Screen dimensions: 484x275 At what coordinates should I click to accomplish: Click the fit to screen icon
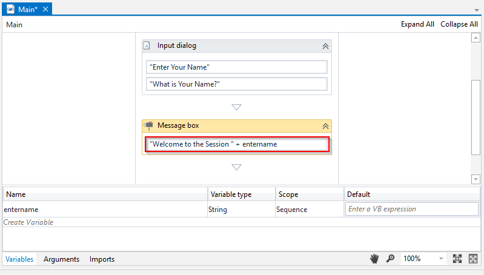457,258
